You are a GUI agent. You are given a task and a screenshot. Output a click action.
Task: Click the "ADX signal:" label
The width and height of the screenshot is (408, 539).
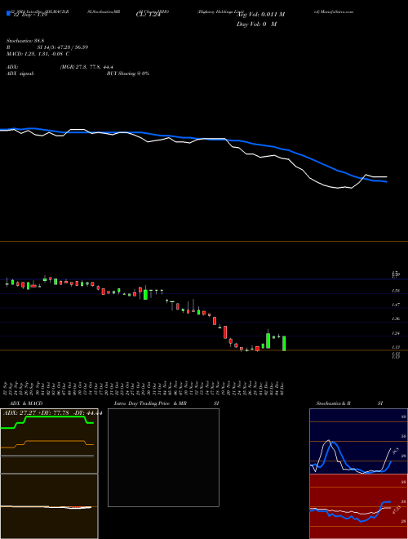(x=20, y=73)
